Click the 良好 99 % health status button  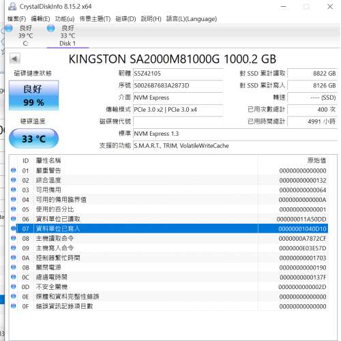pyautogui.click(x=33, y=95)
